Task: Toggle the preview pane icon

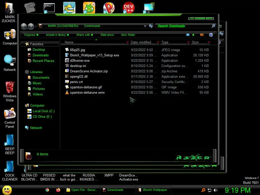Action: tap(202, 35)
